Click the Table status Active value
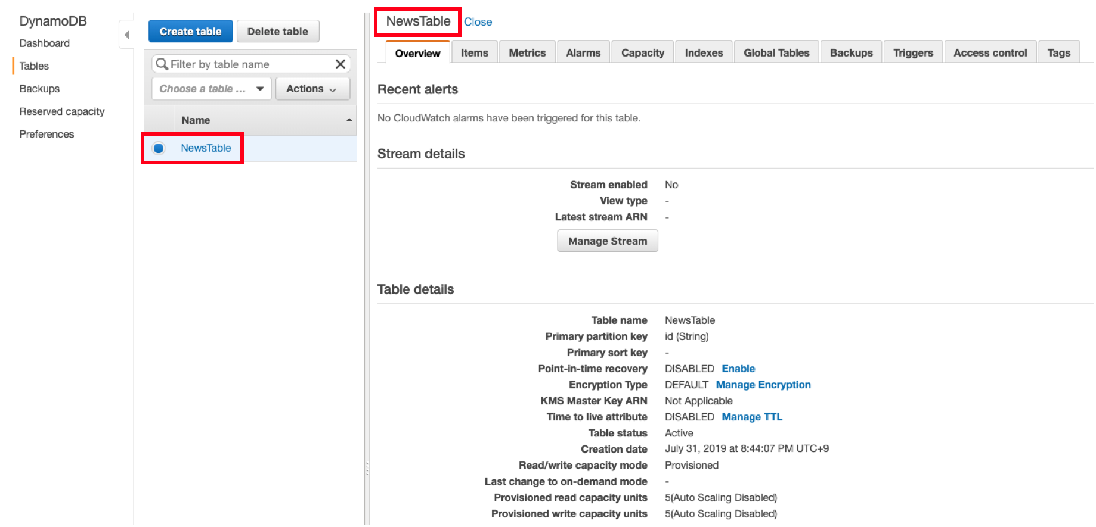Image resolution: width=1096 pixels, height=527 pixels. point(679,433)
